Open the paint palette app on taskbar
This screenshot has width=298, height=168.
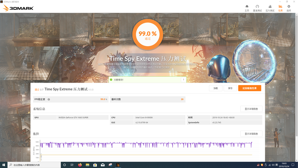110,165
